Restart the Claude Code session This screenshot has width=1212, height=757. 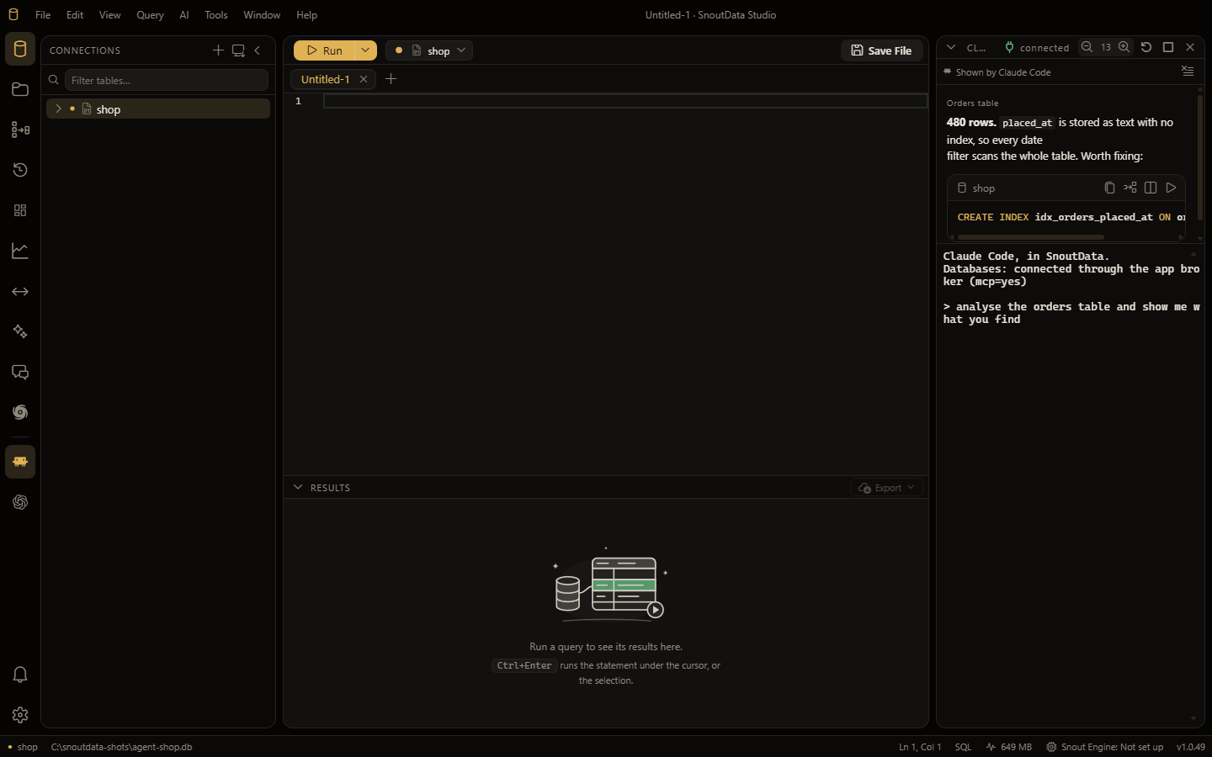pos(1146,47)
